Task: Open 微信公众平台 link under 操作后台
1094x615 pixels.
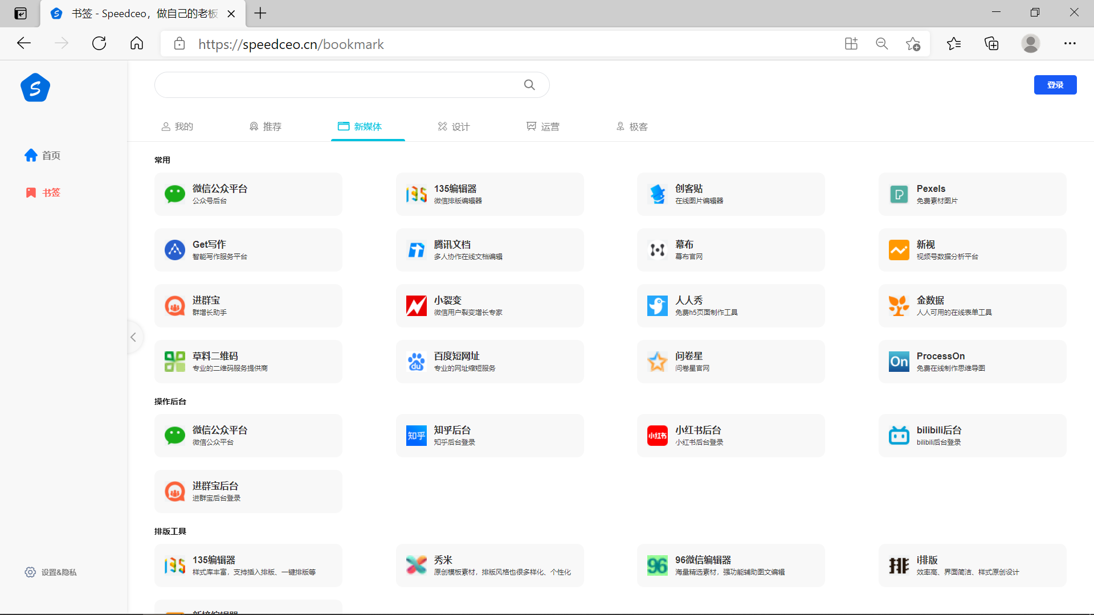Action: coord(220,430)
